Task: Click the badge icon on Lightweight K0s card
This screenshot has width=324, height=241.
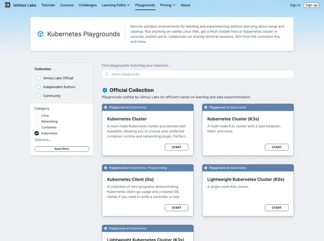Action: 206,168
